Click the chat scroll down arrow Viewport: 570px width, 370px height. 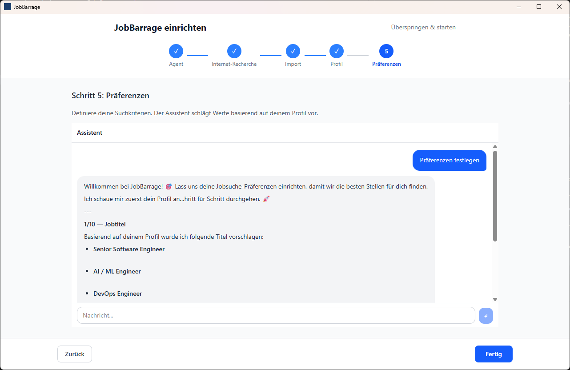coord(495,300)
